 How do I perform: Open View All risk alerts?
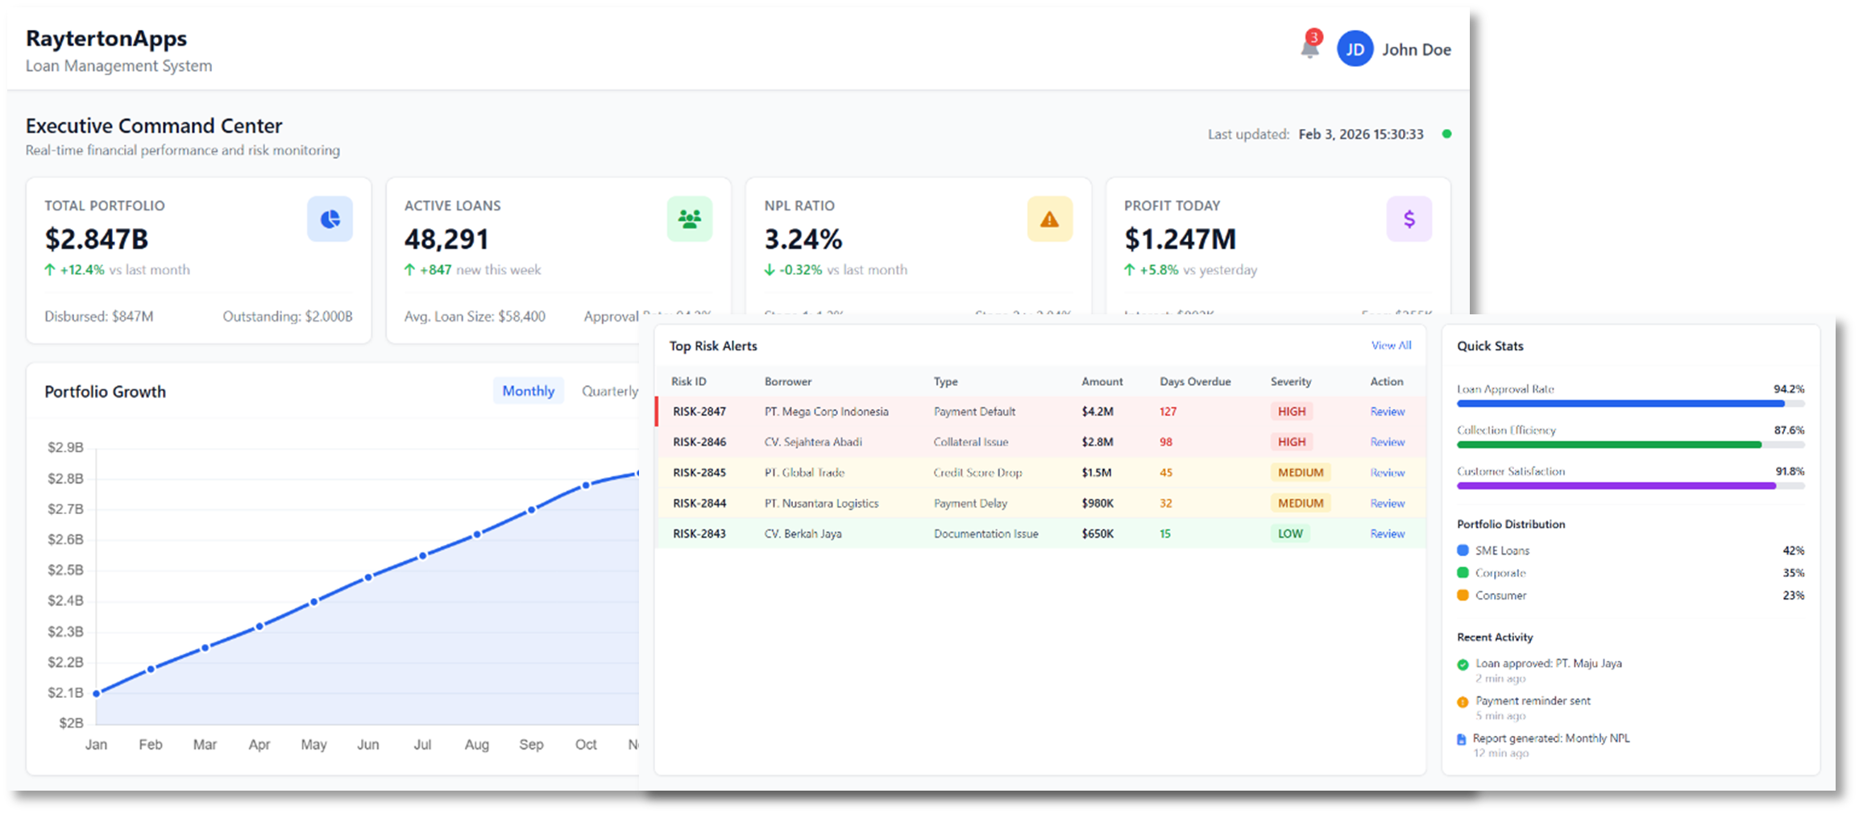point(1391,345)
